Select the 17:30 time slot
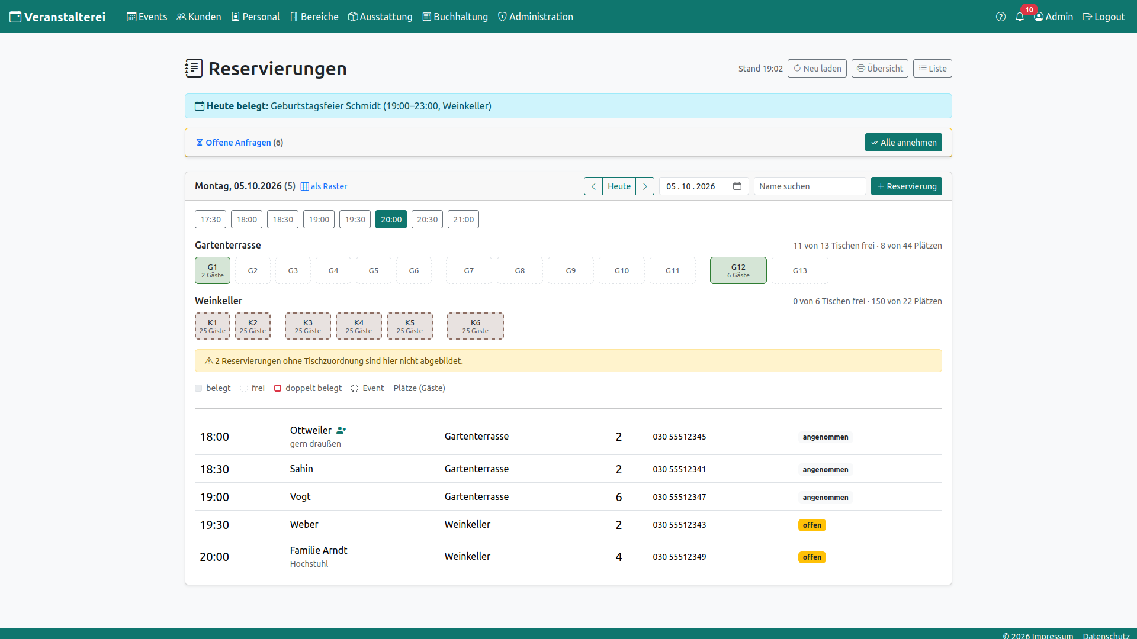Image resolution: width=1137 pixels, height=639 pixels. pyautogui.click(x=210, y=220)
